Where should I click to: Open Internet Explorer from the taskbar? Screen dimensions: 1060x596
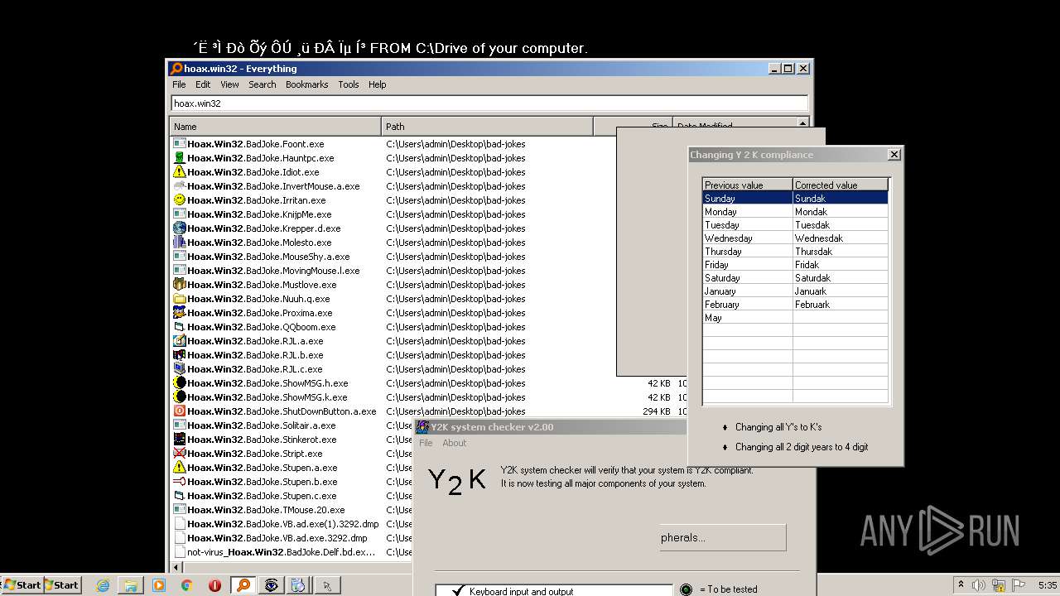coord(103,585)
